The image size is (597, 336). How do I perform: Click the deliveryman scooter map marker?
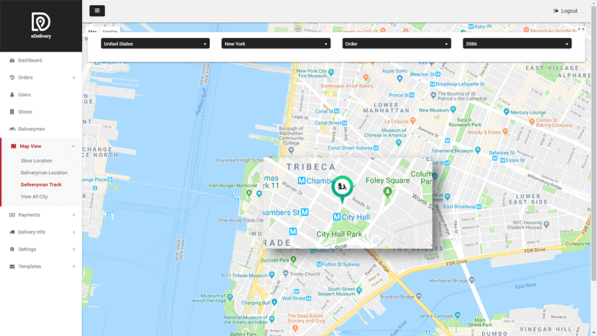click(x=342, y=189)
